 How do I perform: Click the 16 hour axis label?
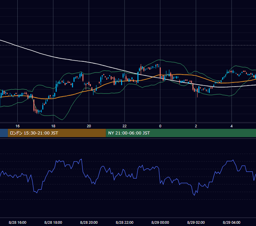click(x=17, y=126)
